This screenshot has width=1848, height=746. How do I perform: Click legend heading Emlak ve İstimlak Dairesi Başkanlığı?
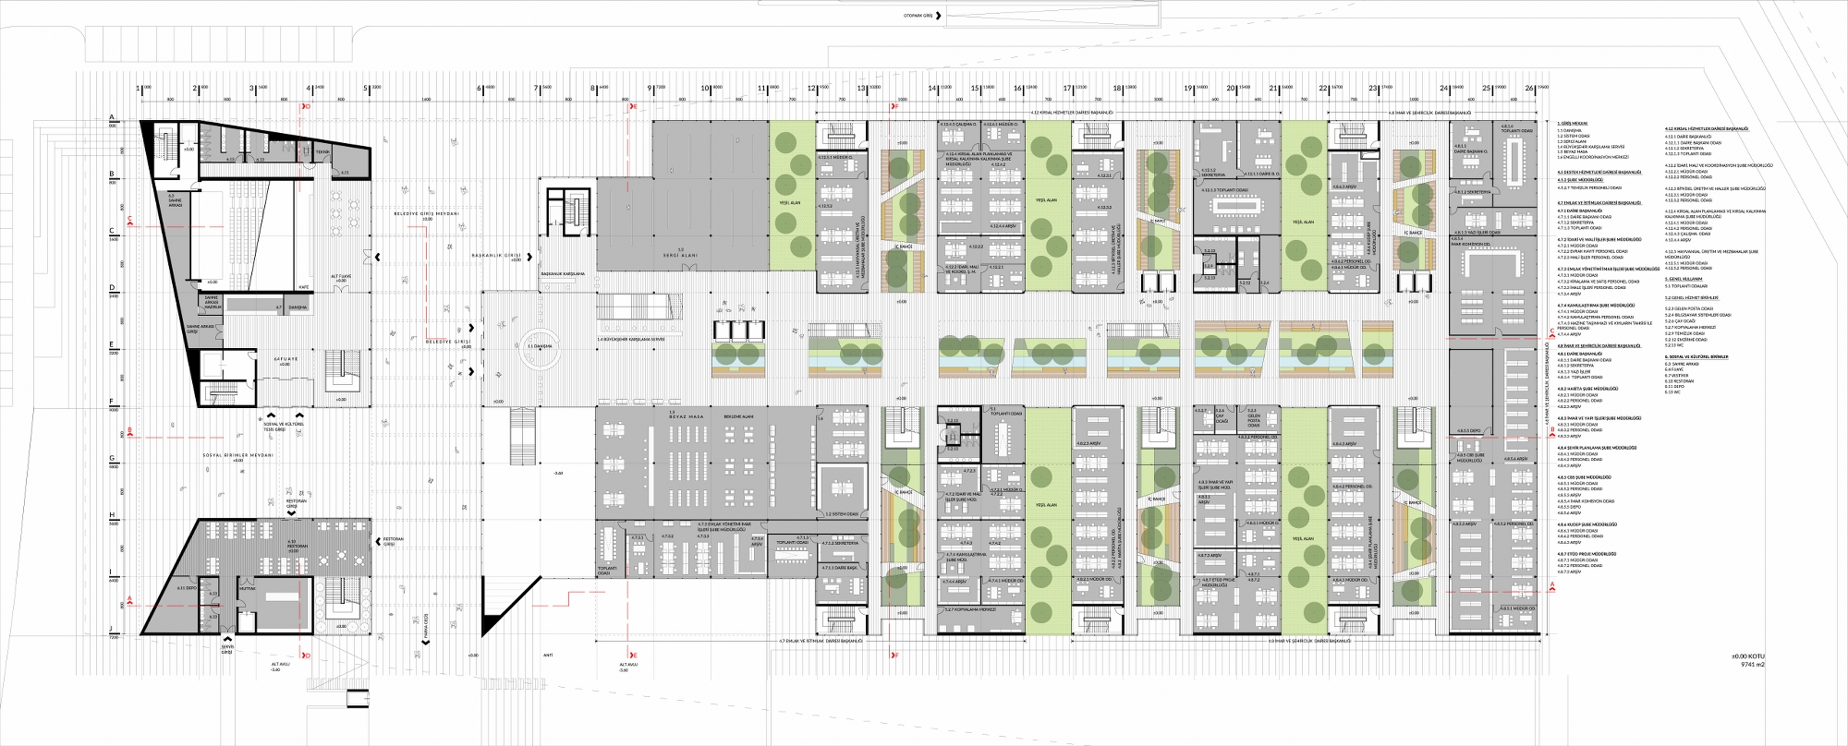point(1598,202)
